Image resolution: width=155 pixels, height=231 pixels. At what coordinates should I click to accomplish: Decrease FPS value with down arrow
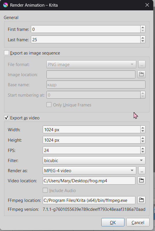click(x=143, y=152)
